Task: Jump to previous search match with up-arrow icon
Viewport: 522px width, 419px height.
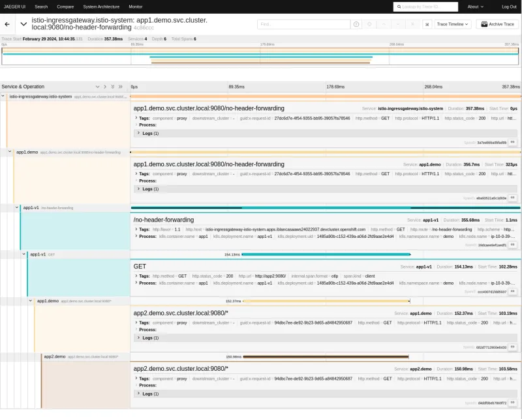Action: tap(384, 24)
